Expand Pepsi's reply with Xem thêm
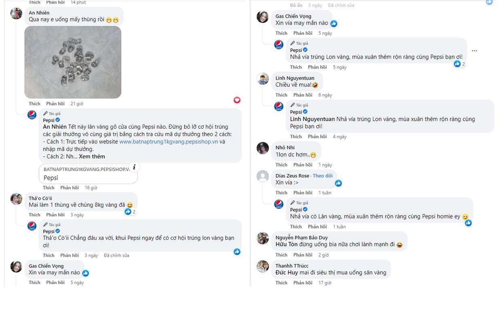The image size is (504, 321). [92, 156]
